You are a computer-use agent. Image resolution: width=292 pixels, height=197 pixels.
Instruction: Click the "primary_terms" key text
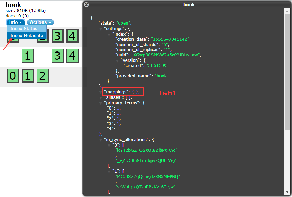[x=122, y=103]
